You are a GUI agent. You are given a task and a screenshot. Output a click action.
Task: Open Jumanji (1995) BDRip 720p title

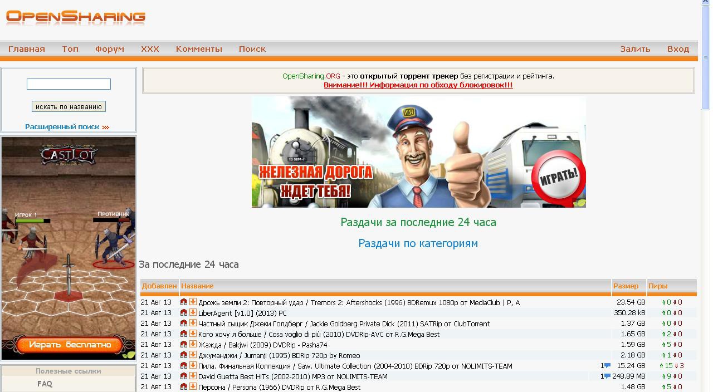click(279, 355)
